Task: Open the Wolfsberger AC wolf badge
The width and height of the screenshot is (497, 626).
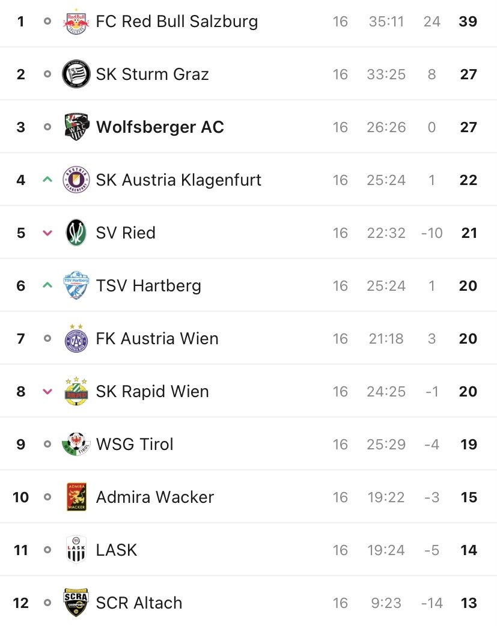Action: tap(76, 127)
